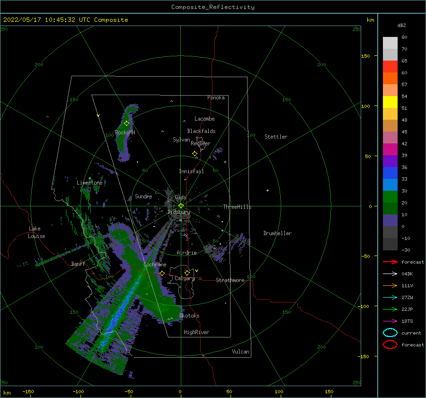Click the yellow diamond marker near RedDeer
This screenshot has width=426, height=398.
[x=195, y=153]
